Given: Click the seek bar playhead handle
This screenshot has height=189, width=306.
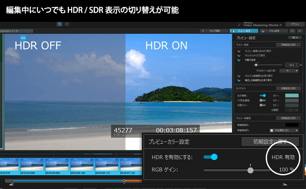Looking at the screenshot, I should (x=124, y=181).
